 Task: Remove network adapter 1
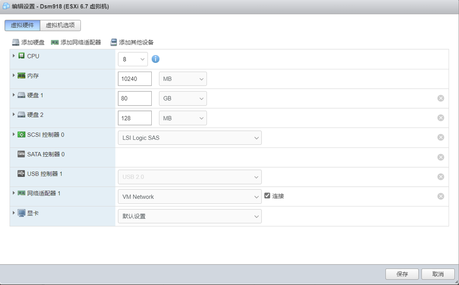[441, 196]
